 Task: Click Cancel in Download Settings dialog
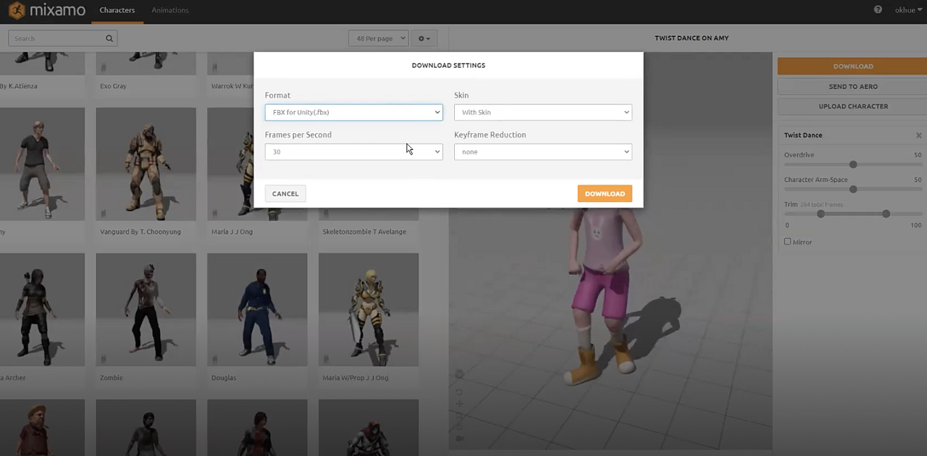pos(285,193)
